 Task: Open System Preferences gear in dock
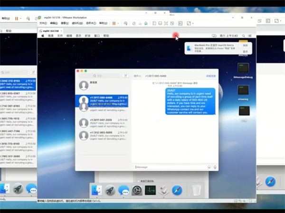(137, 191)
